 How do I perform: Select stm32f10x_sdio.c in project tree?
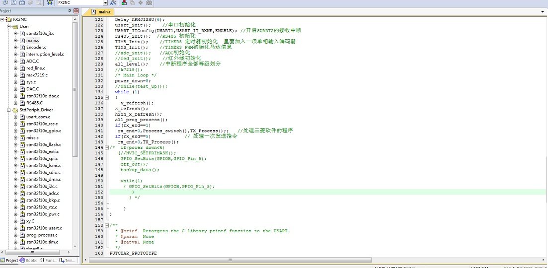43,172
